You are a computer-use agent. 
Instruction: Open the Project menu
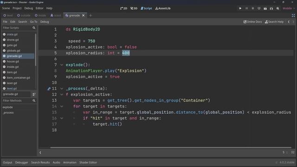[17, 8]
